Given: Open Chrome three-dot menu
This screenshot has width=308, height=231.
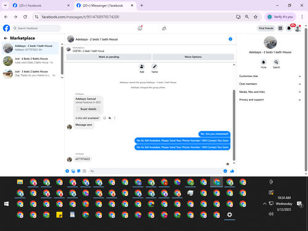Looking at the screenshot, I should pyautogui.click(x=302, y=17).
